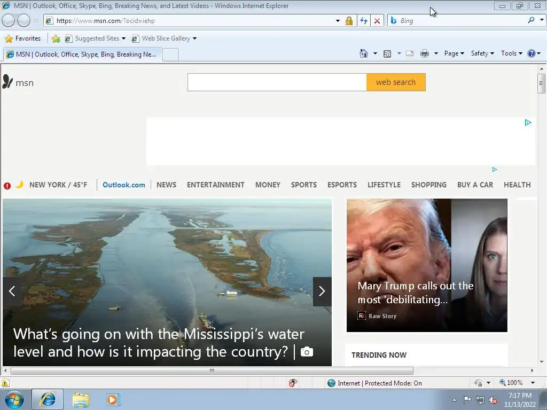Click the Action Center flag icon
This screenshot has width=547, height=410.
point(467,399)
